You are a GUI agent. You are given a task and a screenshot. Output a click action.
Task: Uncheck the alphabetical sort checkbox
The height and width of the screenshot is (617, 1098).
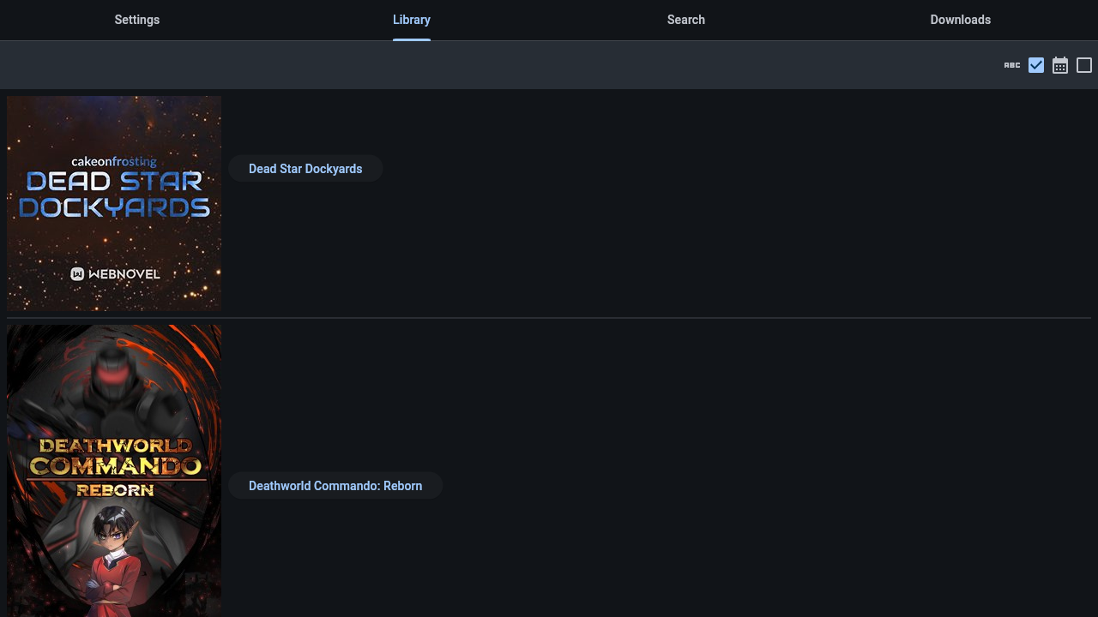pyautogui.click(x=1036, y=65)
